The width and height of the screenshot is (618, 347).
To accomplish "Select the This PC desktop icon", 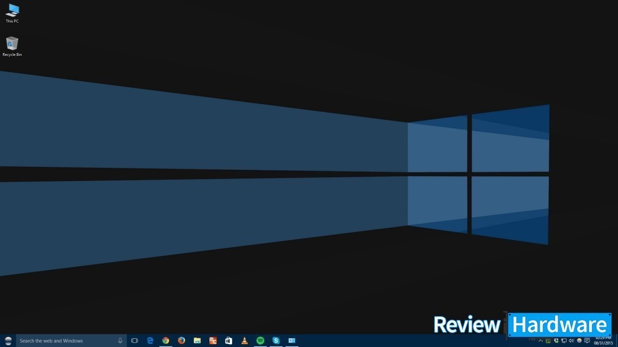I will point(12,13).
